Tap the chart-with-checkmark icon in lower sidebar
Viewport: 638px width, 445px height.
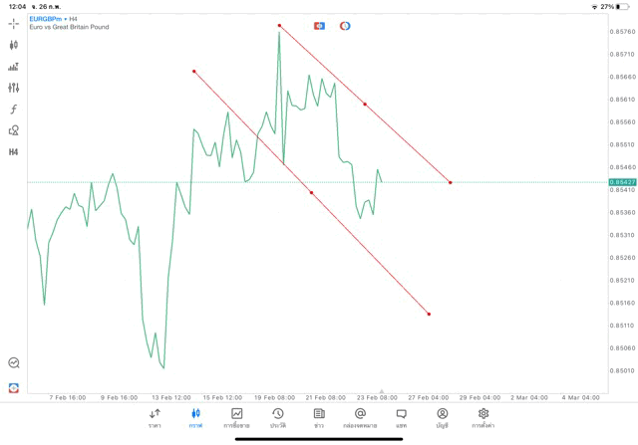tap(13, 363)
